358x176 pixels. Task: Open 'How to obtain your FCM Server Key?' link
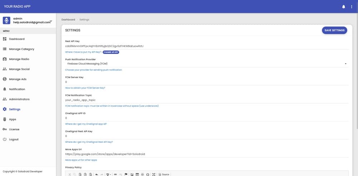click(85, 88)
